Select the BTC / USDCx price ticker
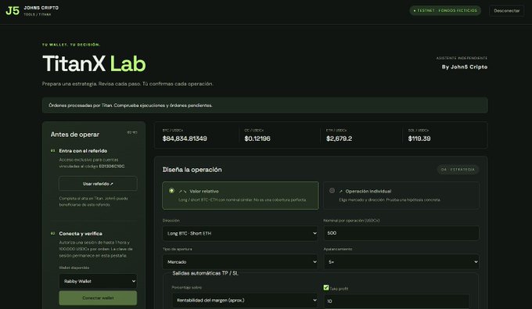This screenshot has width=532, height=309. point(185,135)
